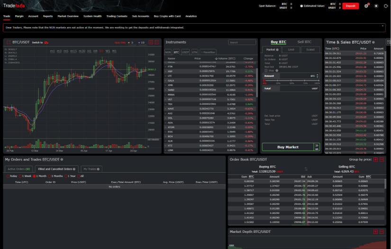
Task: Open dropdown arrow next to Buy Market button
Action: pyautogui.click(x=317, y=147)
